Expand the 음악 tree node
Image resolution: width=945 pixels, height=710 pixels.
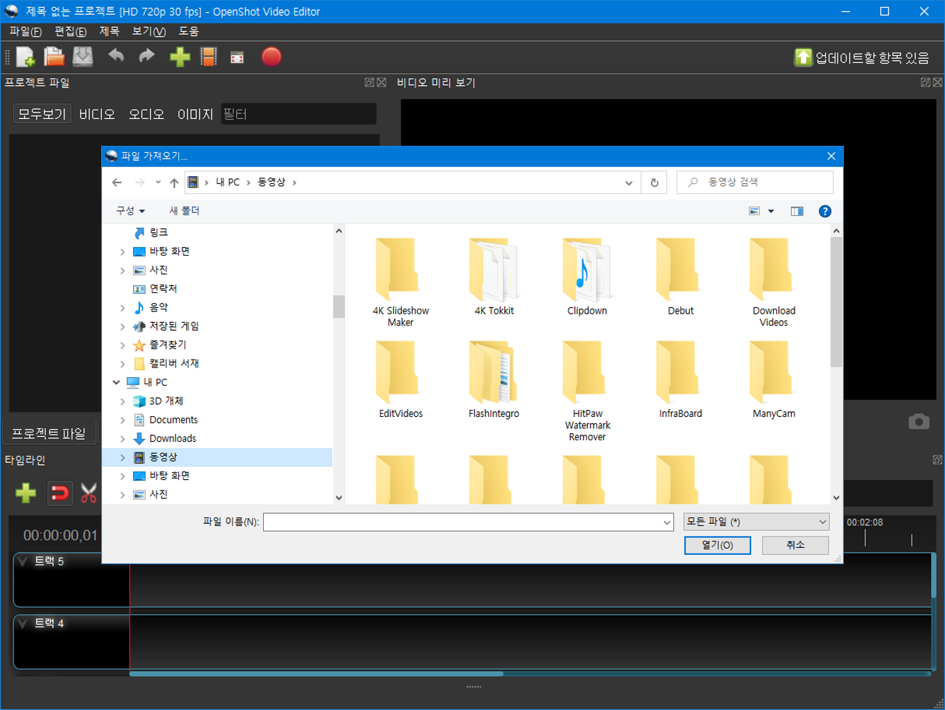pos(122,308)
